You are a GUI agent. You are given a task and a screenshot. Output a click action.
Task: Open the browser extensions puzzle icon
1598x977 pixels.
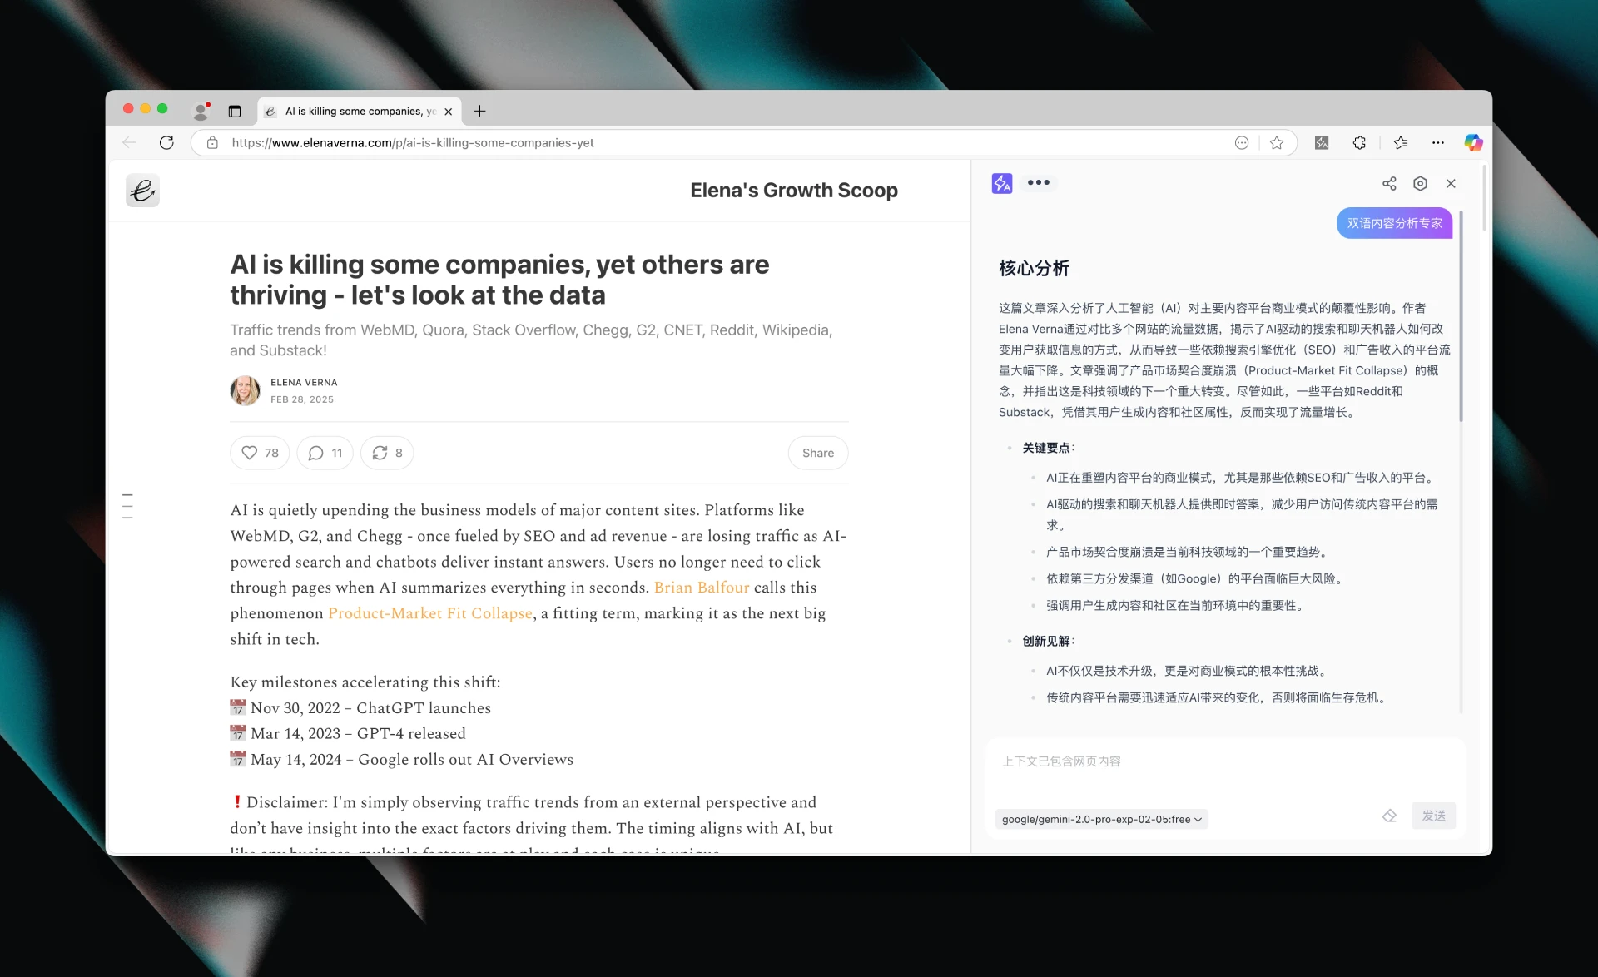1359,142
